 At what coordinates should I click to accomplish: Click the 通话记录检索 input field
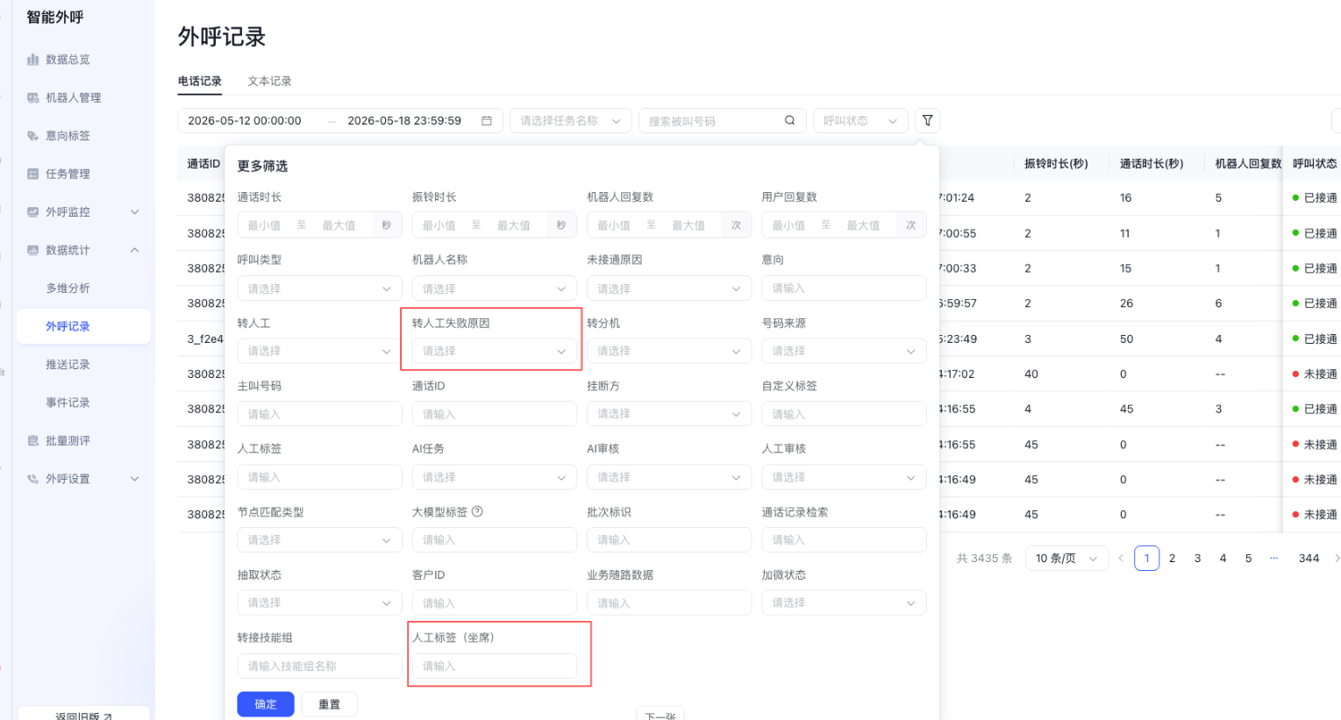844,540
